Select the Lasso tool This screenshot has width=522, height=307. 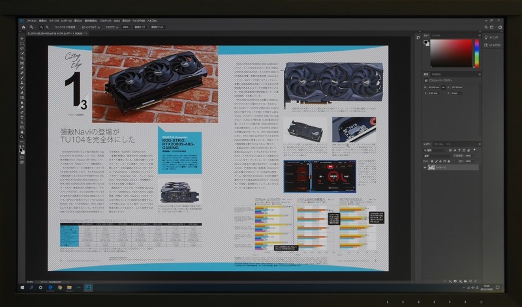tap(22, 48)
